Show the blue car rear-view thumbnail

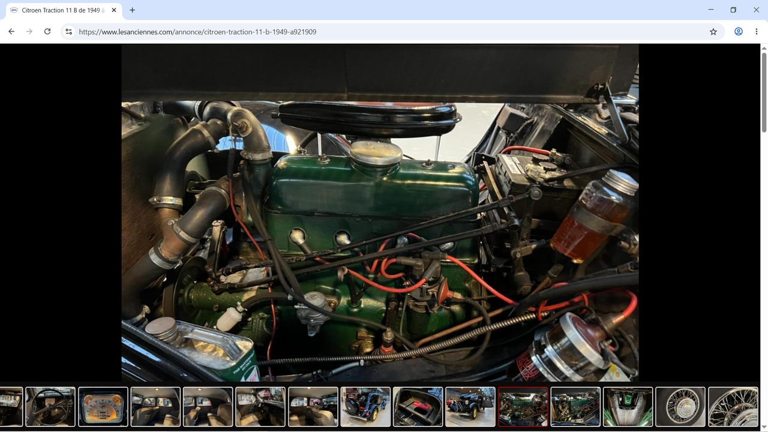(x=365, y=407)
